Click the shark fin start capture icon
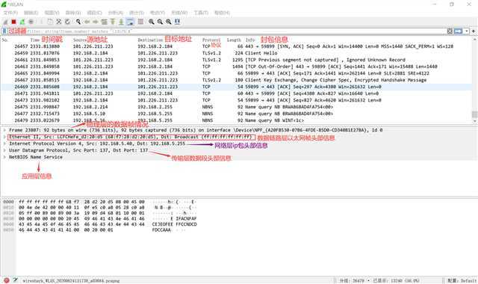Viewport: 478px width, 284px height. pos(5,22)
